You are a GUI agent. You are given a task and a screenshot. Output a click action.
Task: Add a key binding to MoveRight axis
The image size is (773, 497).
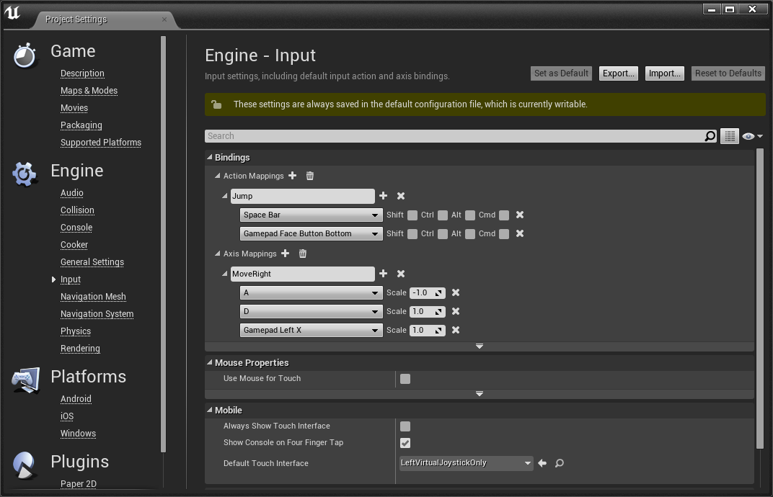coord(383,274)
